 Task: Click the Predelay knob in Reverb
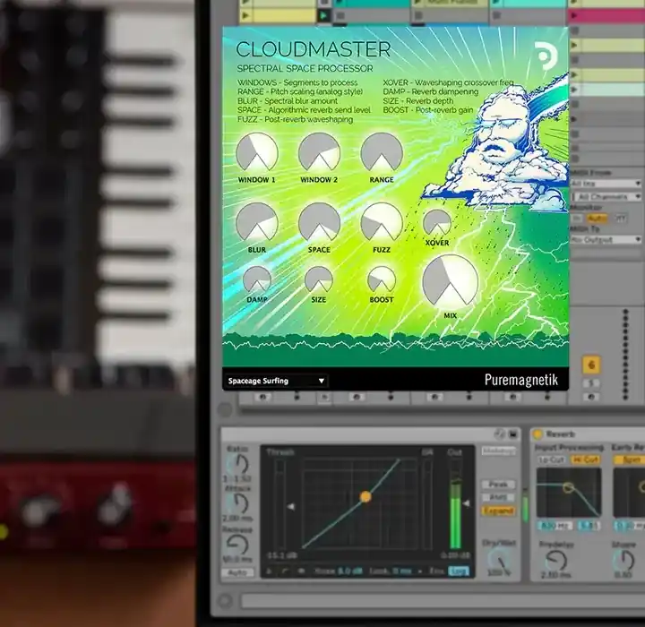coord(556,561)
